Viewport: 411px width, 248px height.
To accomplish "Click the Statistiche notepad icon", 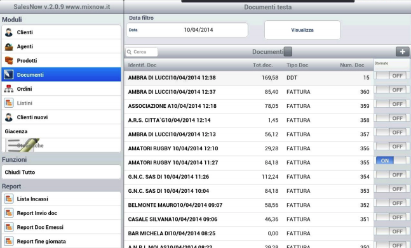I will coord(22,145).
